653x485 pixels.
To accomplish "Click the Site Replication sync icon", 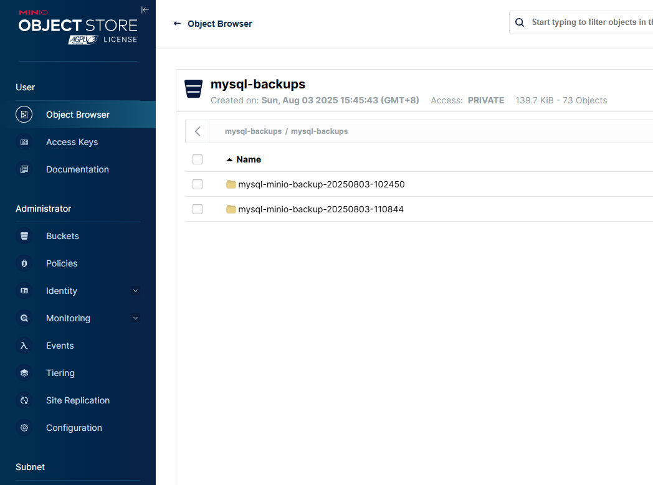I will pos(24,400).
